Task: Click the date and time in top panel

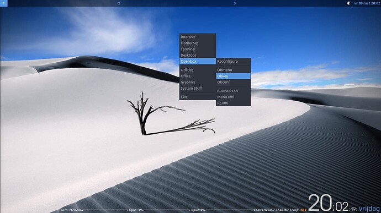Action: pyautogui.click(x=367, y=3)
